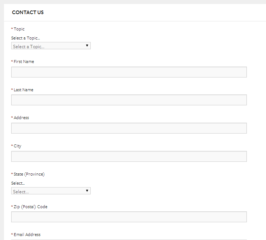Focus the Last Name text box

129,100
